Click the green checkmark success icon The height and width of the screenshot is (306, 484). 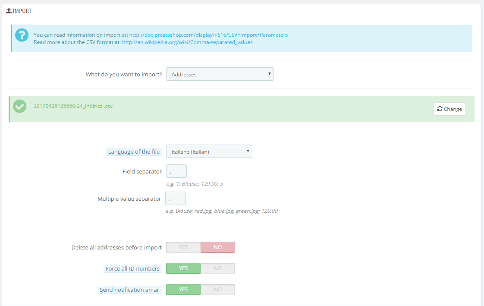[x=19, y=106]
